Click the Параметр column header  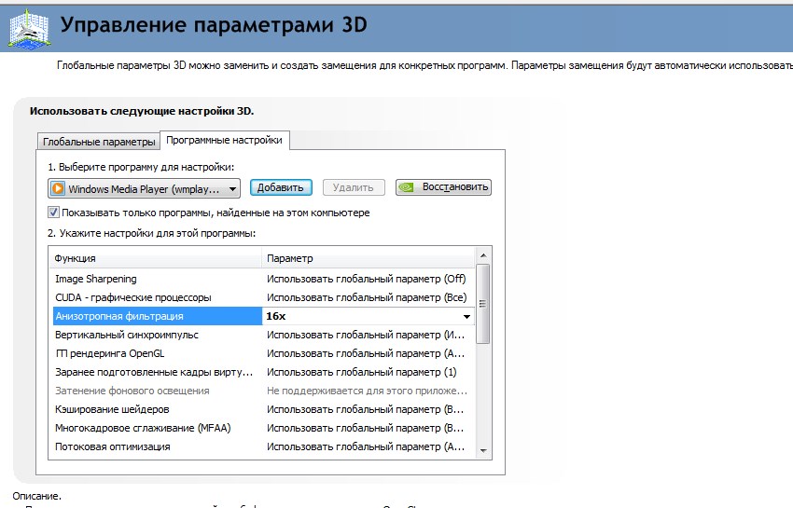click(x=369, y=257)
